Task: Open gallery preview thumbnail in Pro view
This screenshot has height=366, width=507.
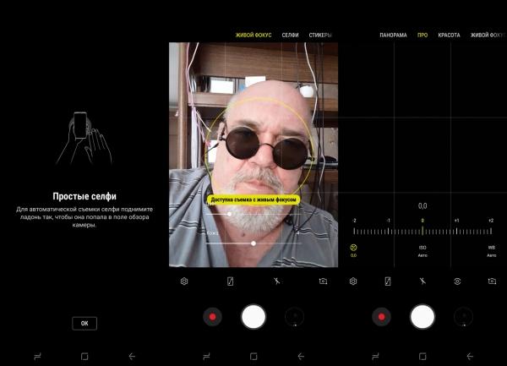Action: coord(463,317)
